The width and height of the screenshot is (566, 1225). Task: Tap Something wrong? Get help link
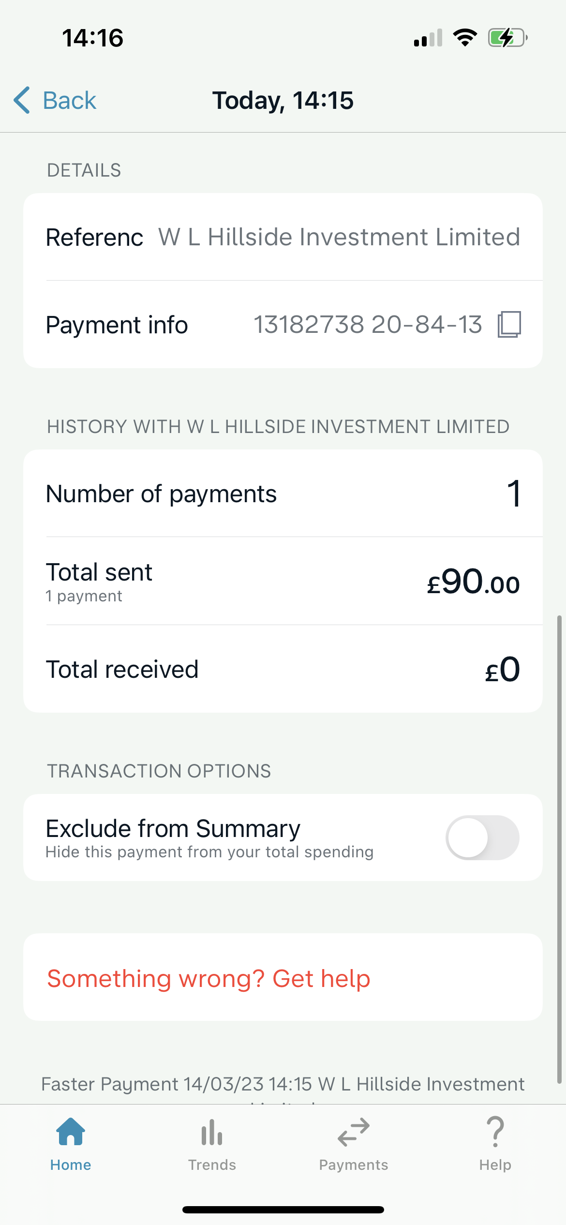[x=209, y=979]
